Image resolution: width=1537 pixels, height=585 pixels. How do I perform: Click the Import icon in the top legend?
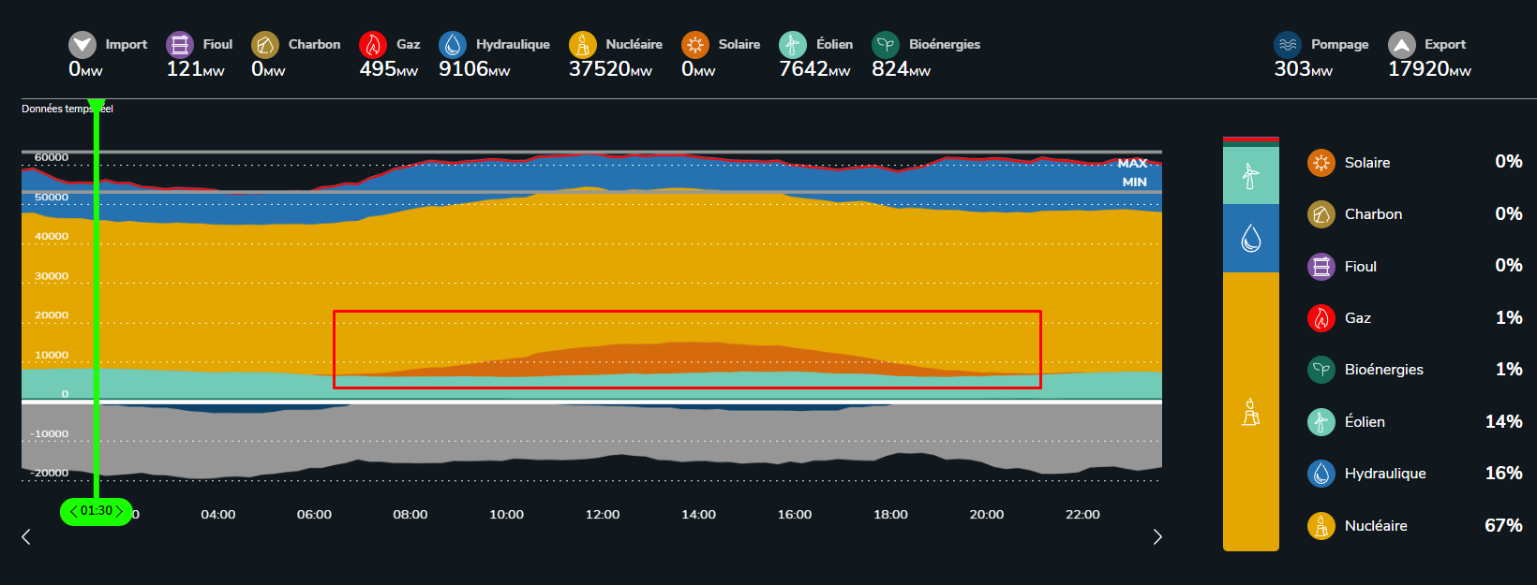82,45
